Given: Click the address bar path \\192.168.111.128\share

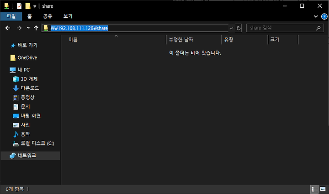Looking at the screenshot, I should pyautogui.click(x=80, y=28).
